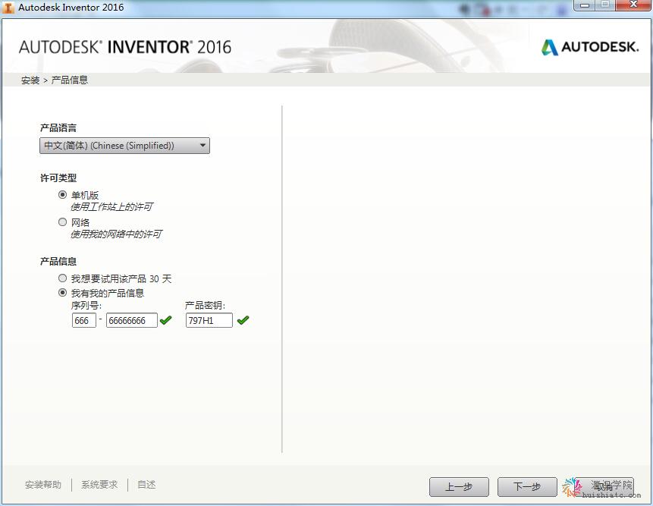
Task: Open the 系统要求 system requirements link
Action: tap(99, 485)
